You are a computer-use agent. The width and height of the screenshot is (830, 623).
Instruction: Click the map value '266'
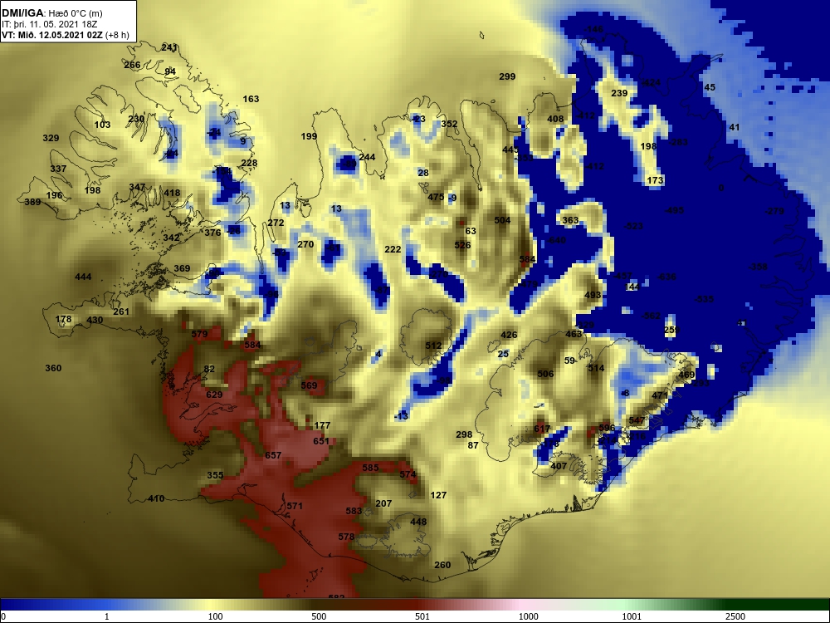(132, 65)
